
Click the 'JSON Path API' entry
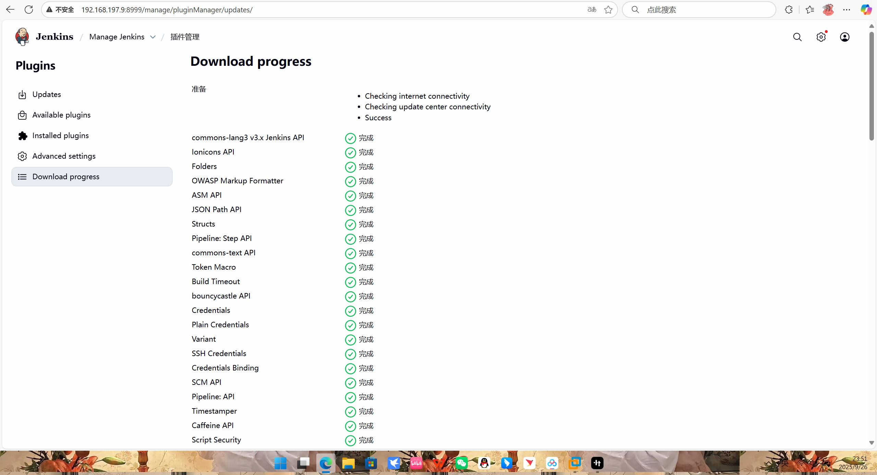pyautogui.click(x=217, y=209)
